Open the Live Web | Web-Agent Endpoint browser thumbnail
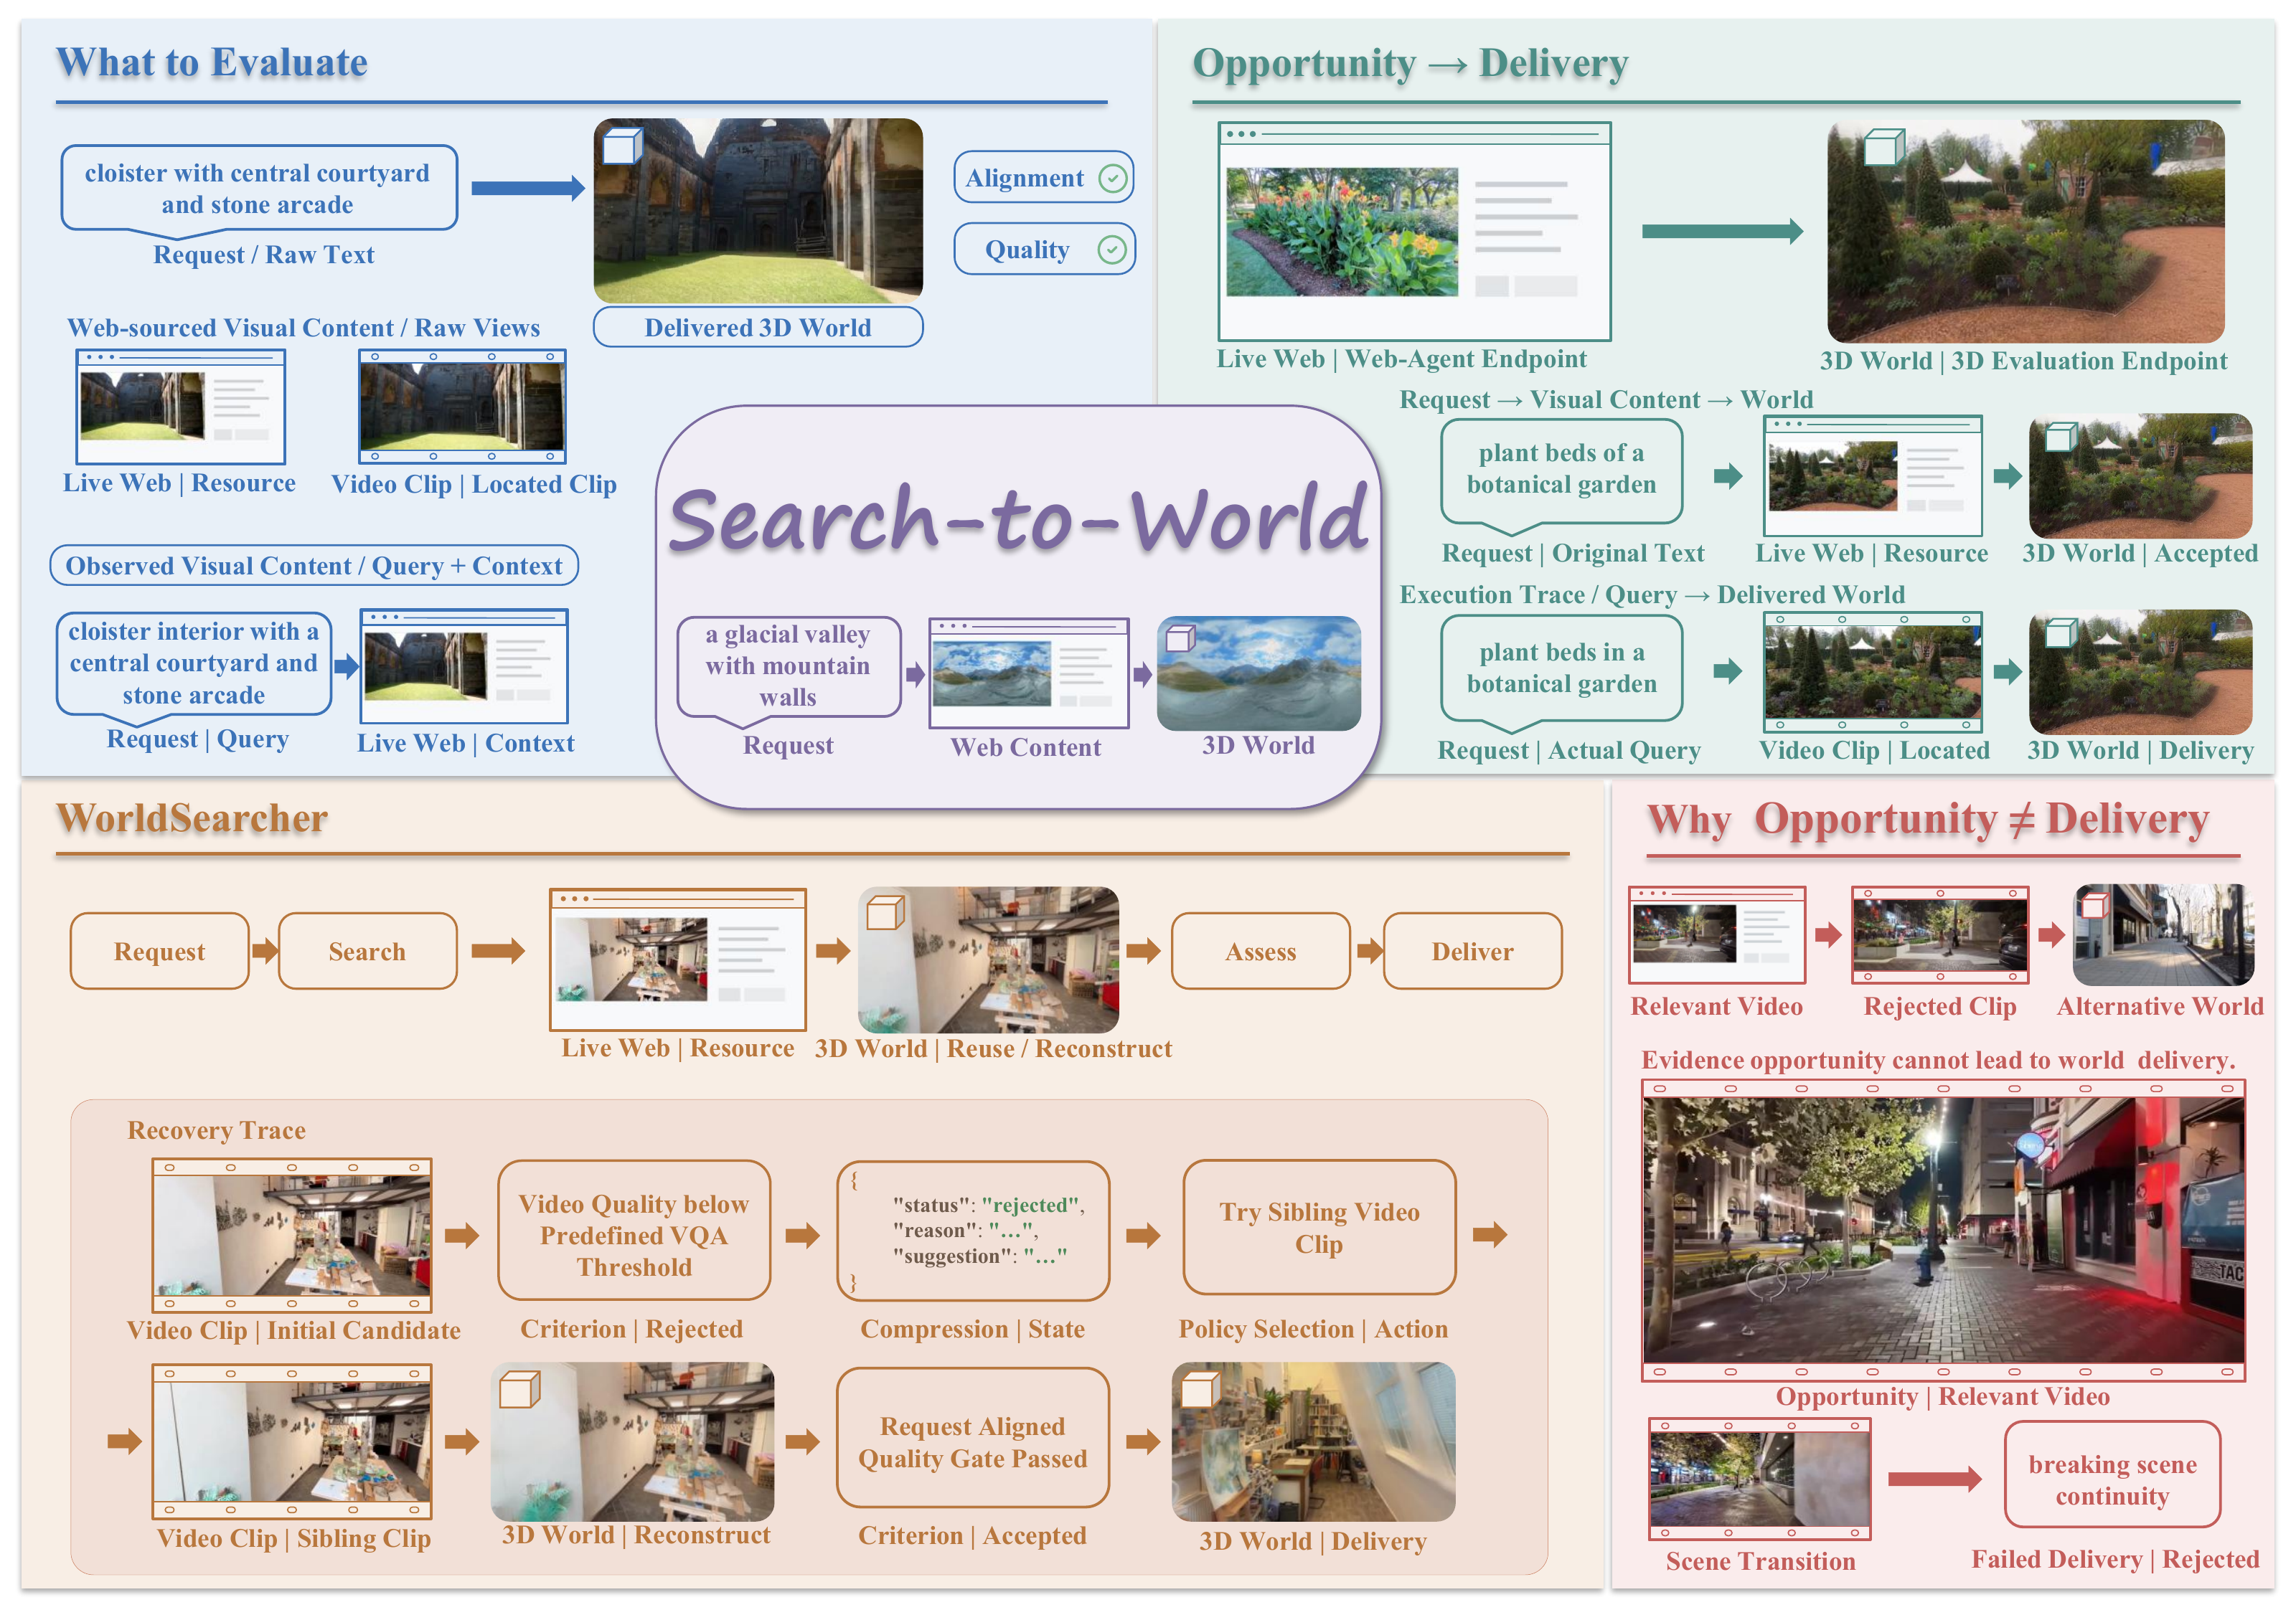Viewport: 2296px width, 1615px height. pyautogui.click(x=1414, y=232)
